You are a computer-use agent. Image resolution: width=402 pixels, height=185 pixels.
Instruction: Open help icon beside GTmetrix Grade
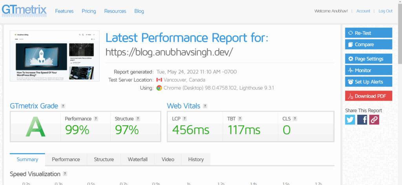[x=63, y=106]
